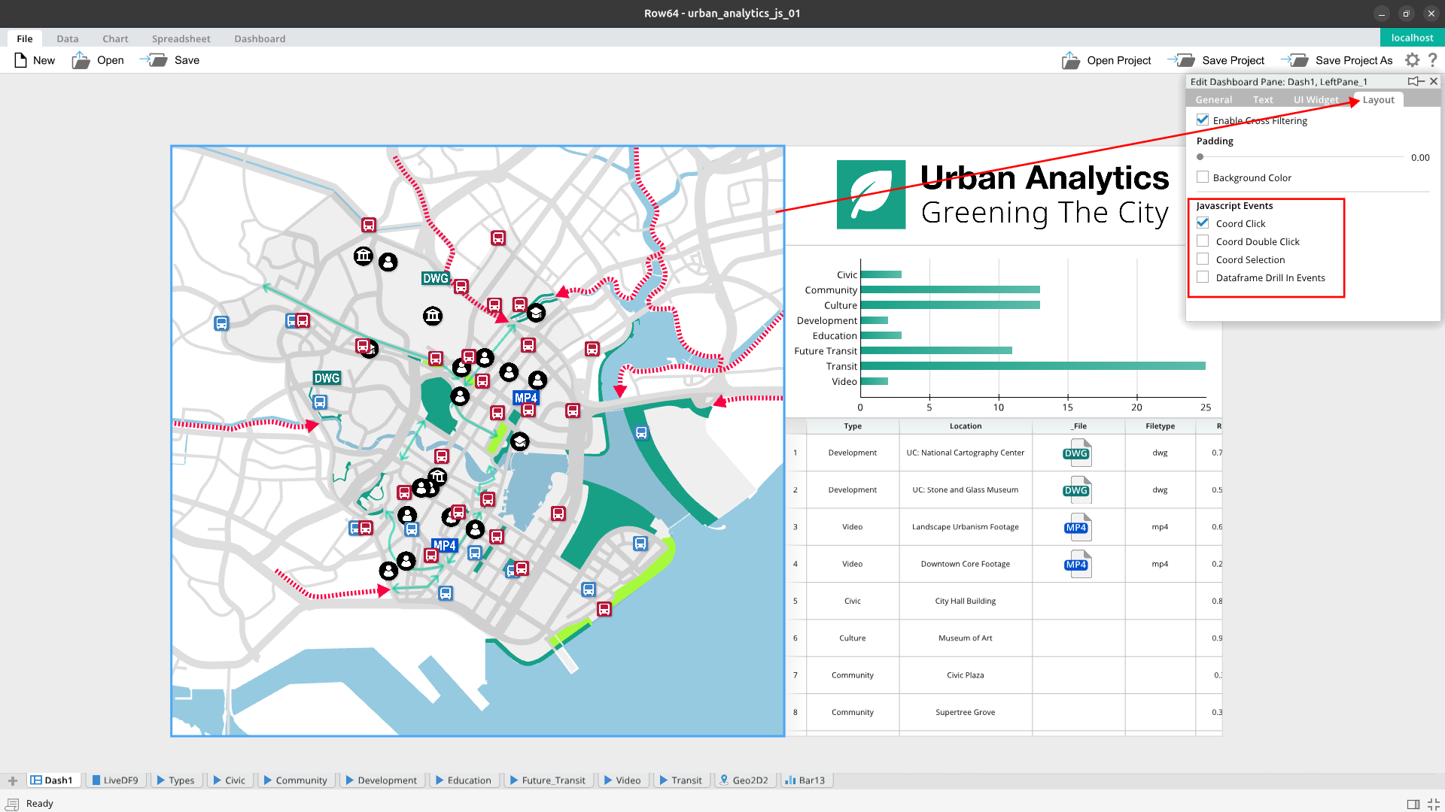
Task: Open settings via the gear icon
Action: 1413,60
